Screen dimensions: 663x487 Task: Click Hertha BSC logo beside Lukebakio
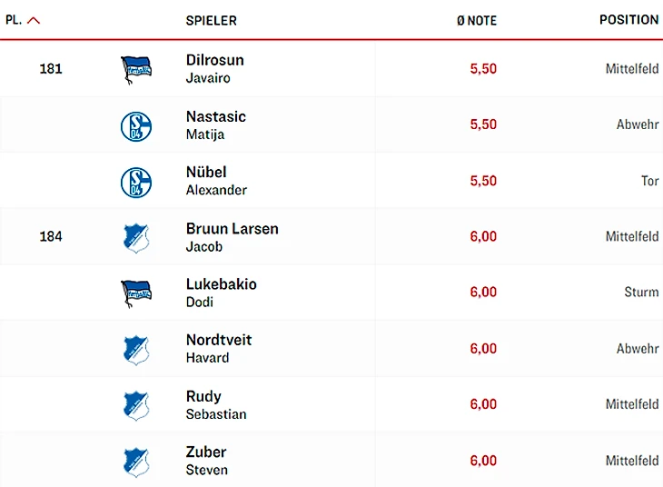(136, 293)
